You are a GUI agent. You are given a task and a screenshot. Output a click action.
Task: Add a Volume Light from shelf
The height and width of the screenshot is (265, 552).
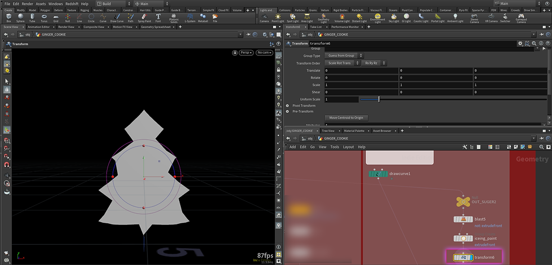point(342,18)
